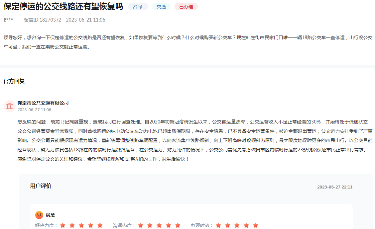
Task: Select fourth star of 沟通态度 rating
Action: tap(169, 225)
